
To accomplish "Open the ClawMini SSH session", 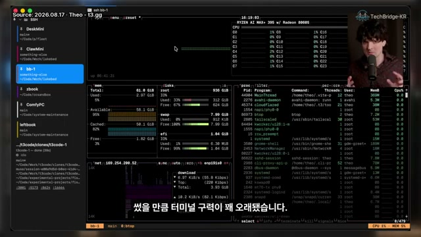I will pyautogui.click(x=50, y=54).
